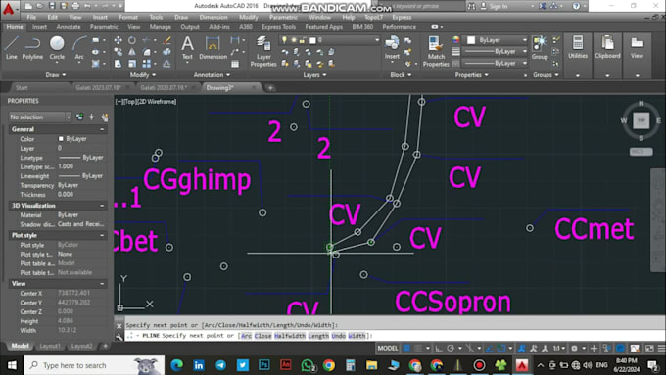Open the Format menu
666x375 pixels.
(128, 17)
